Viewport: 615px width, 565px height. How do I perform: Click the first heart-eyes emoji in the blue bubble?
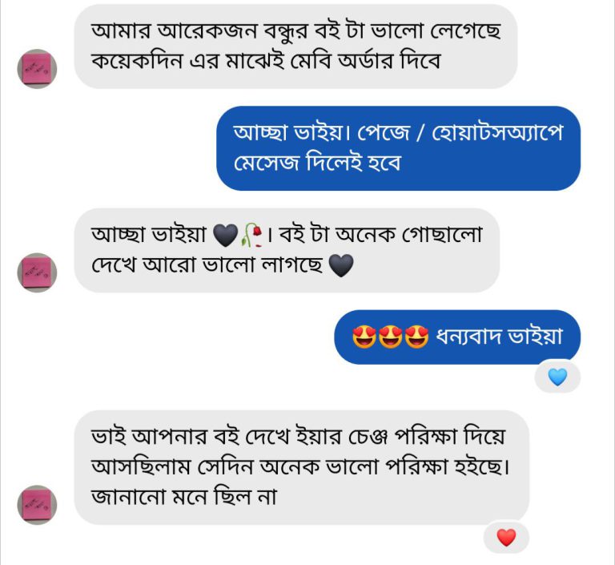364,337
